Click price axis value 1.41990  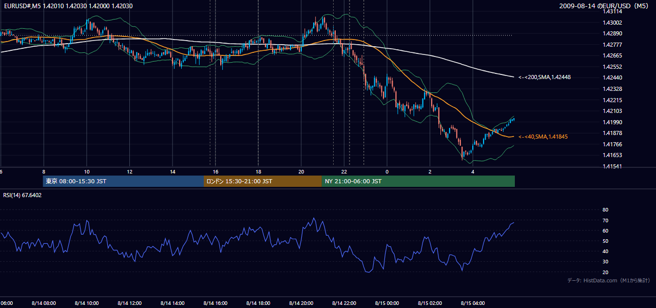click(612, 122)
